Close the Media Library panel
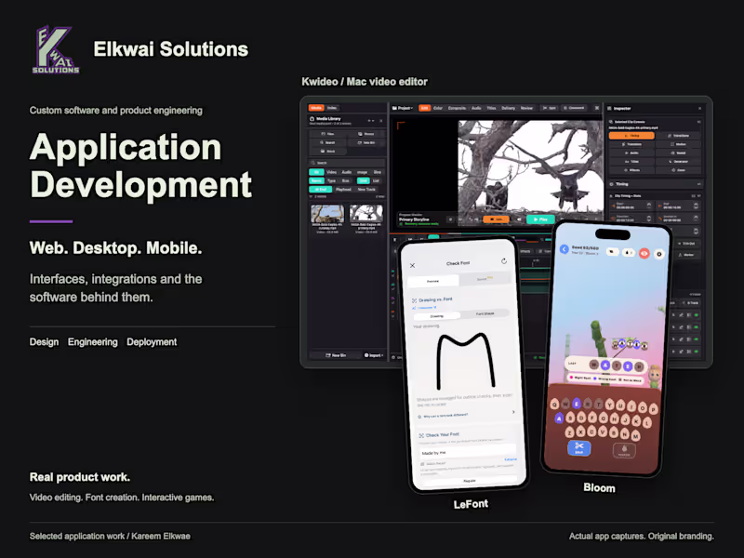 point(380,121)
